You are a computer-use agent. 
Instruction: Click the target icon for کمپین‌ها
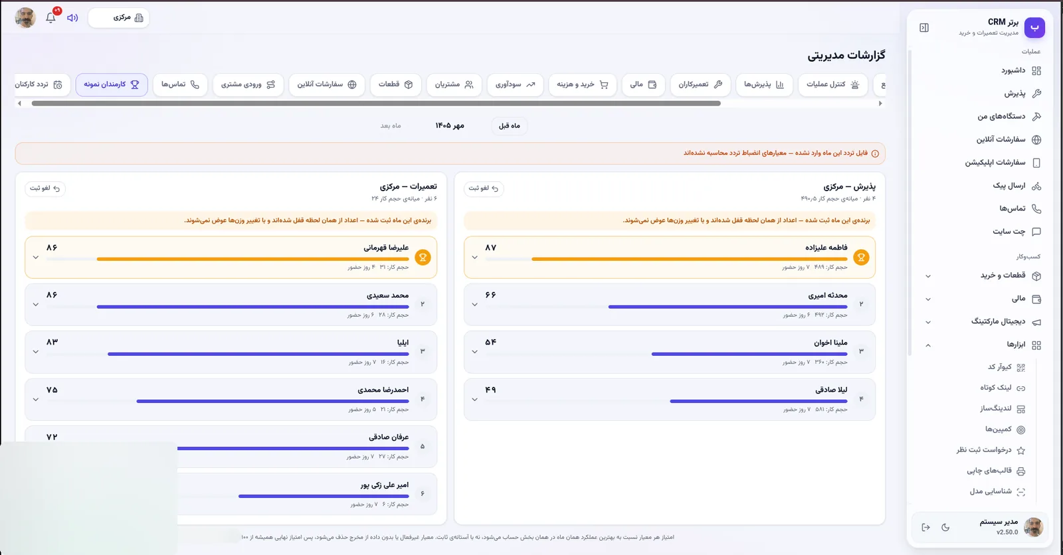[1021, 430]
